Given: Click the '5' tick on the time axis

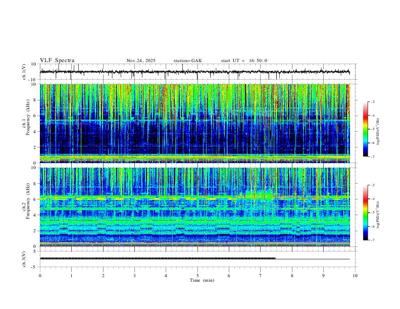Looking at the screenshot, I should pyautogui.click(x=197, y=276).
